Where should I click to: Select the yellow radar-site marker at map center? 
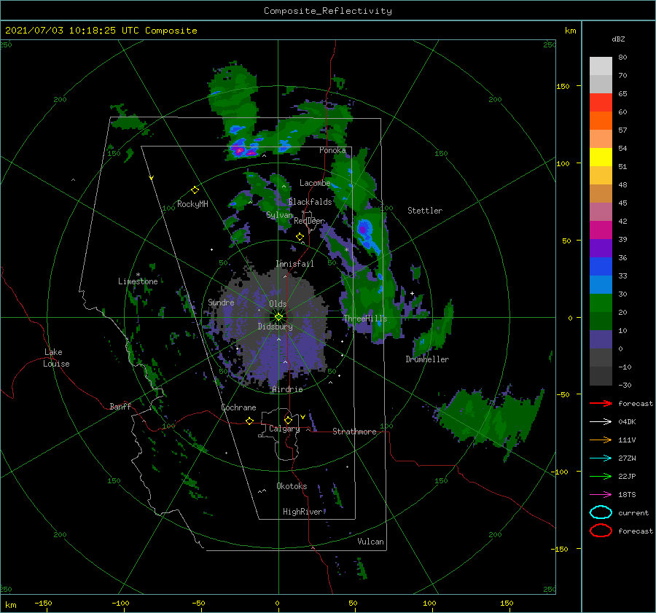[x=278, y=317]
